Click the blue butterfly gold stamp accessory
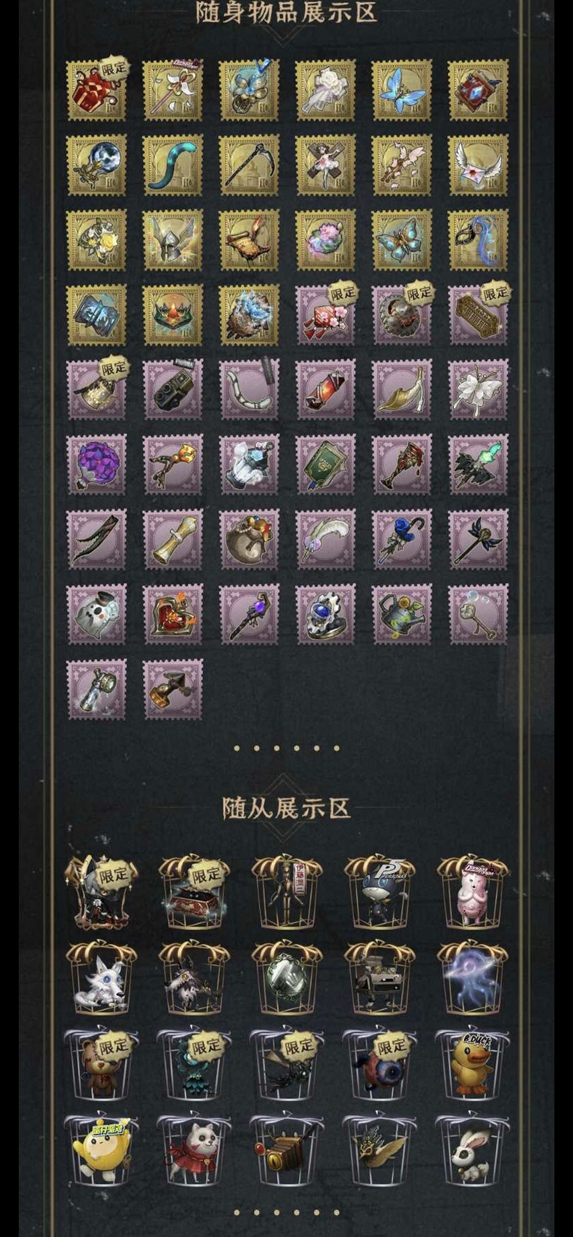This screenshot has height=1237, width=573. pyautogui.click(x=402, y=90)
